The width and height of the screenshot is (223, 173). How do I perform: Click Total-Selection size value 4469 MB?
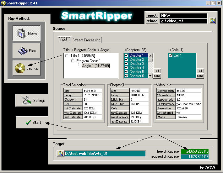pyautogui.click(x=92, y=91)
